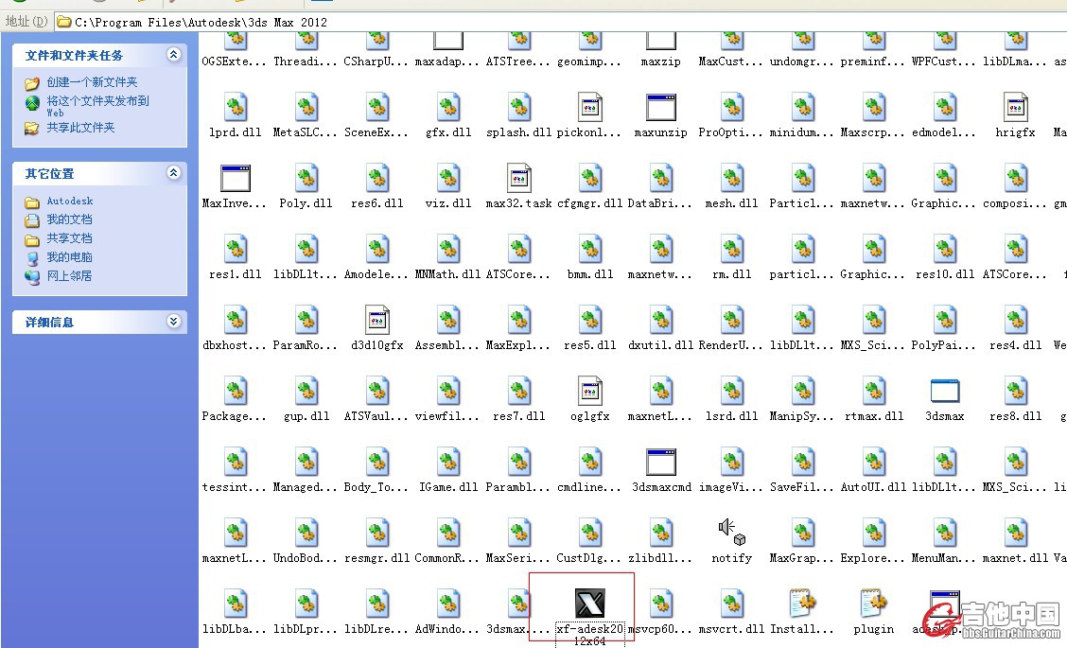Select the plugin config file icon
1067x648 pixels.
(874, 604)
